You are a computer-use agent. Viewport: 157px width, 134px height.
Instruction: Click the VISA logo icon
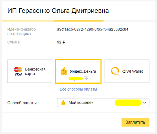18,74
